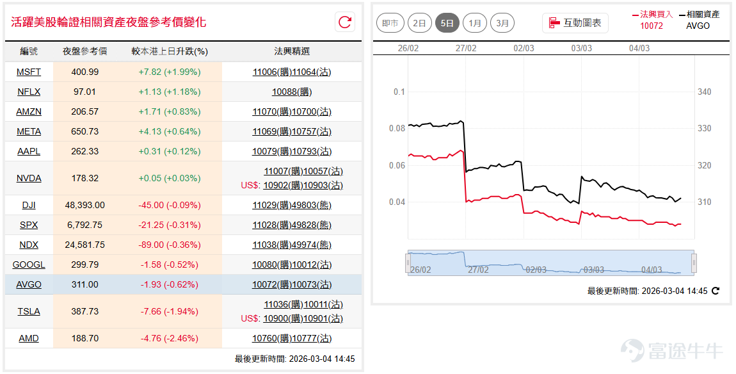736x374 pixels.
Task: Open the 互動圖表 interactive chart
Action: coord(575,22)
